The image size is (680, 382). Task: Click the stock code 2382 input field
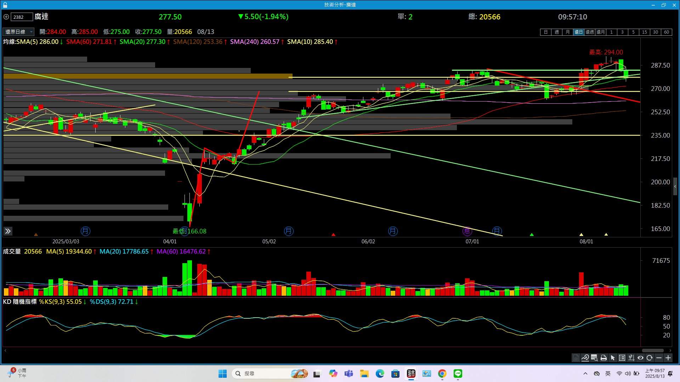pyautogui.click(x=22, y=17)
